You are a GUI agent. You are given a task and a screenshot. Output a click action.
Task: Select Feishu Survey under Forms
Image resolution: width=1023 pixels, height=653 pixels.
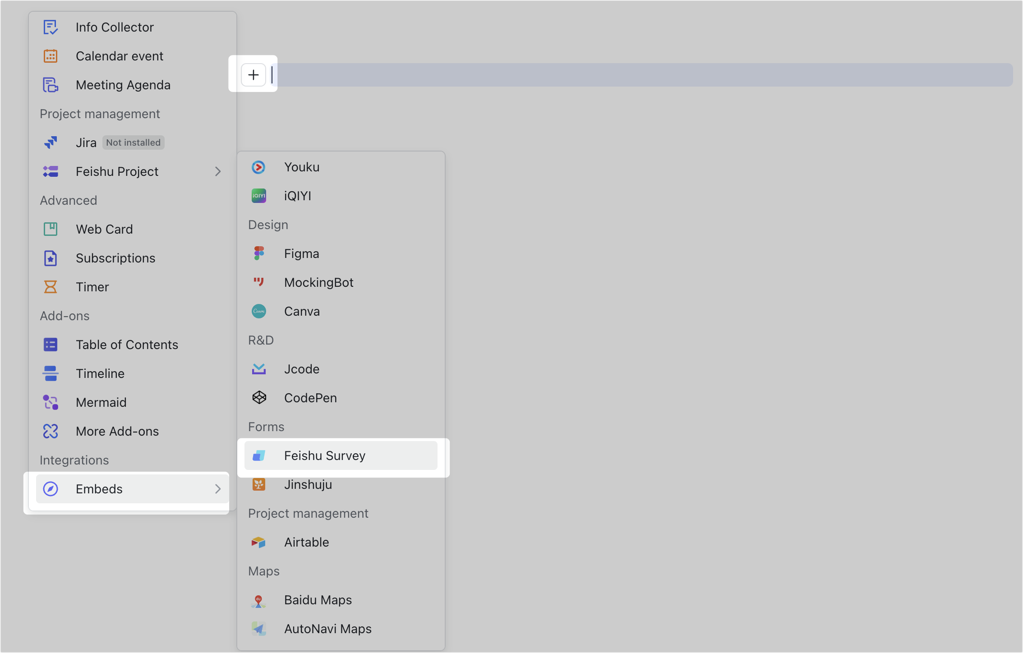point(341,455)
